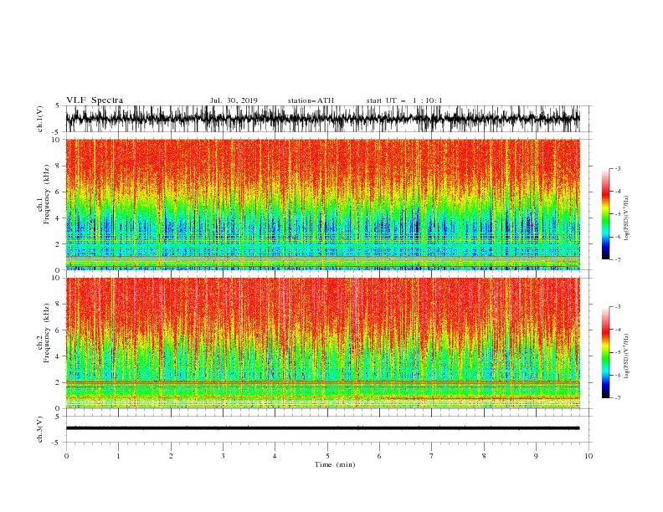Click the ch.1 voltage waveform trace
Viewport: 663px width, 512px height.
[322, 119]
